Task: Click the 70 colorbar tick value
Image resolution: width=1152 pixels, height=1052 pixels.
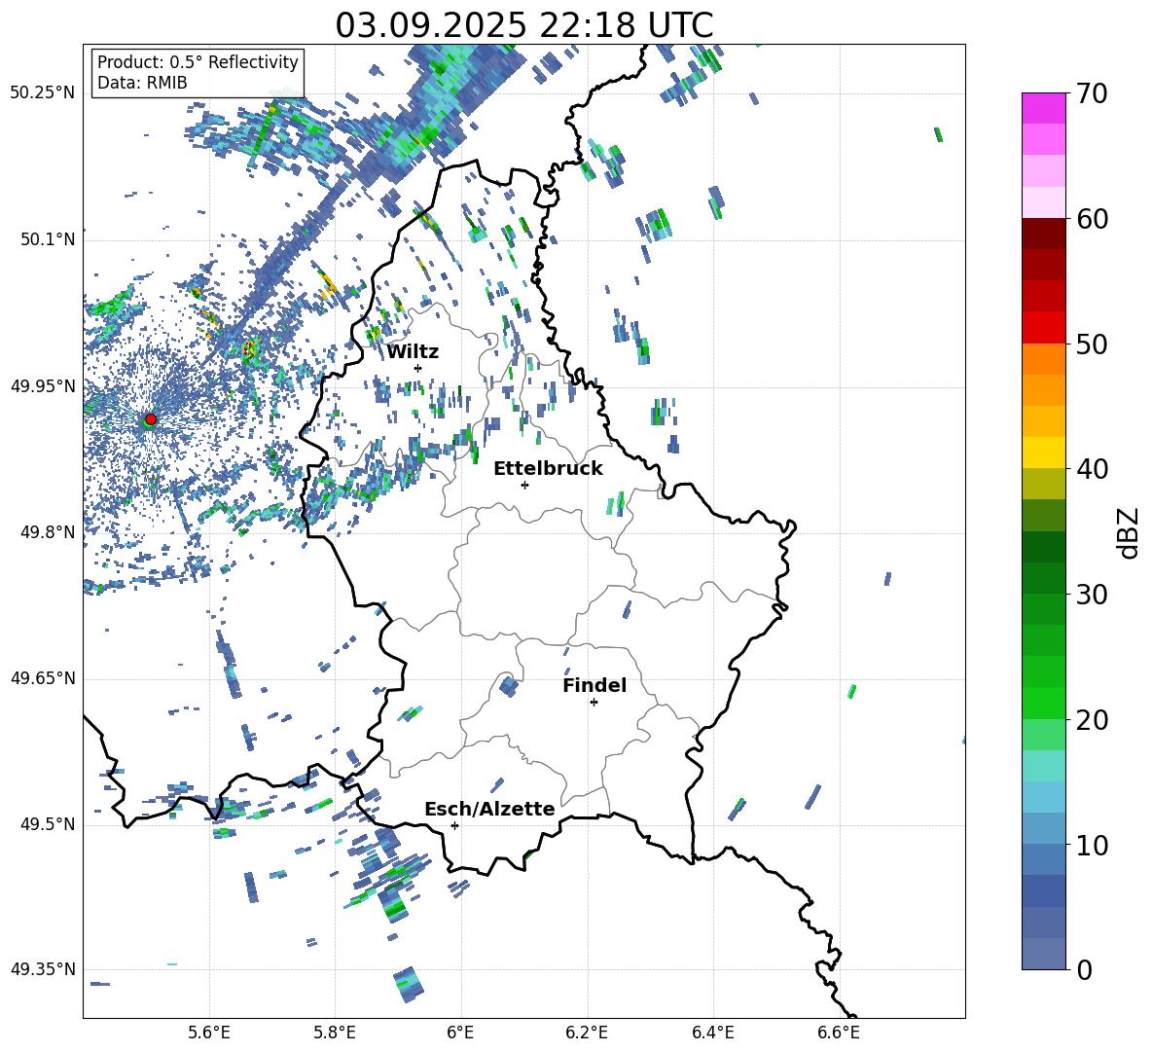Action: coord(1092,94)
